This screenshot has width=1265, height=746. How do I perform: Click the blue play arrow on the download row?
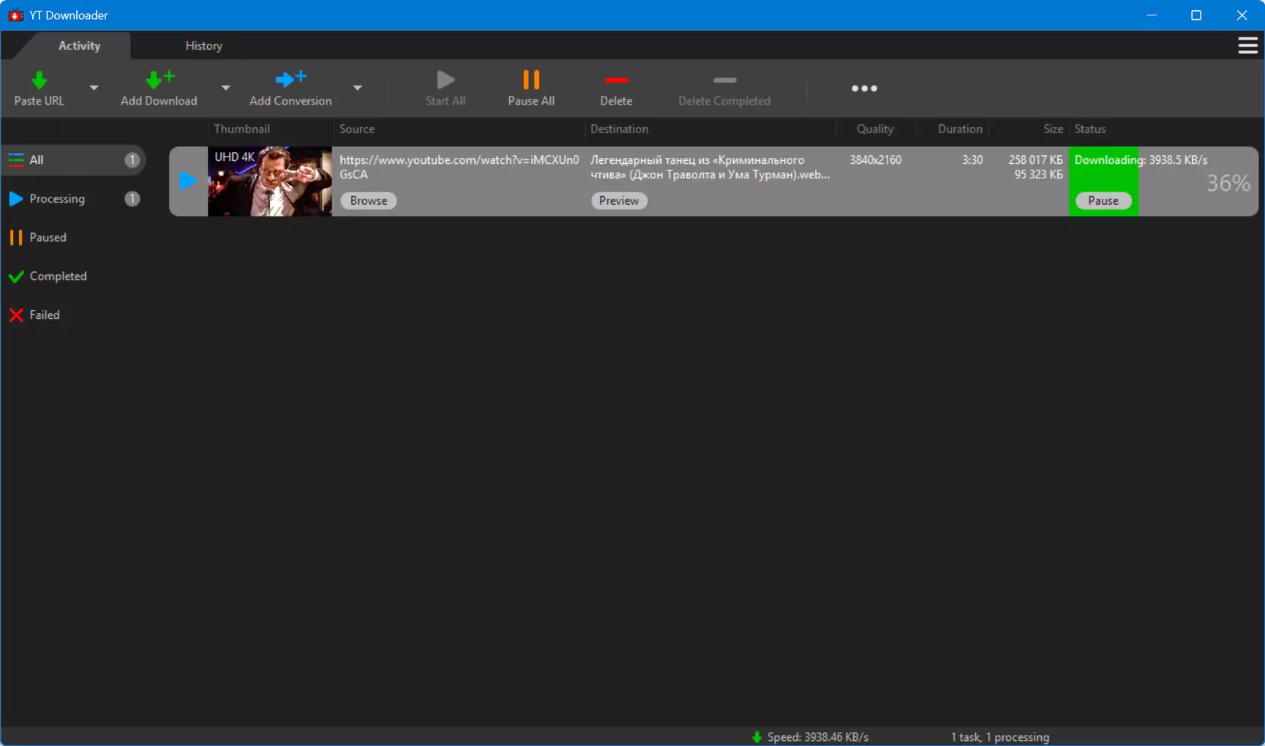(x=188, y=180)
